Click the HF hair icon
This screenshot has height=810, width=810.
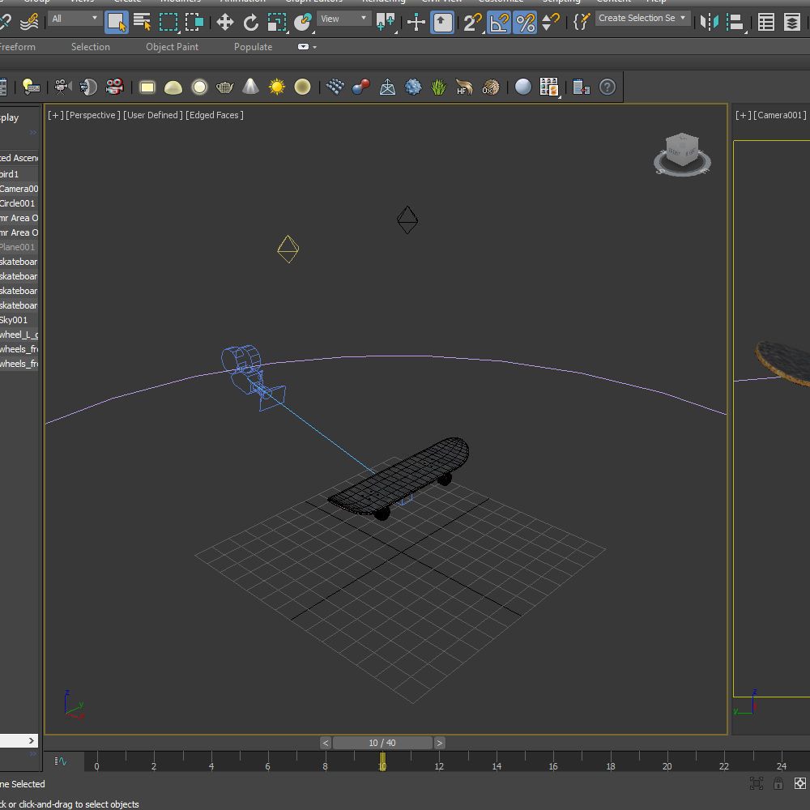(464, 87)
